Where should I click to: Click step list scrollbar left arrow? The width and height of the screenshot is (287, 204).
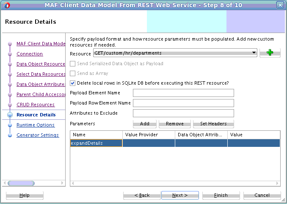tap(5, 183)
